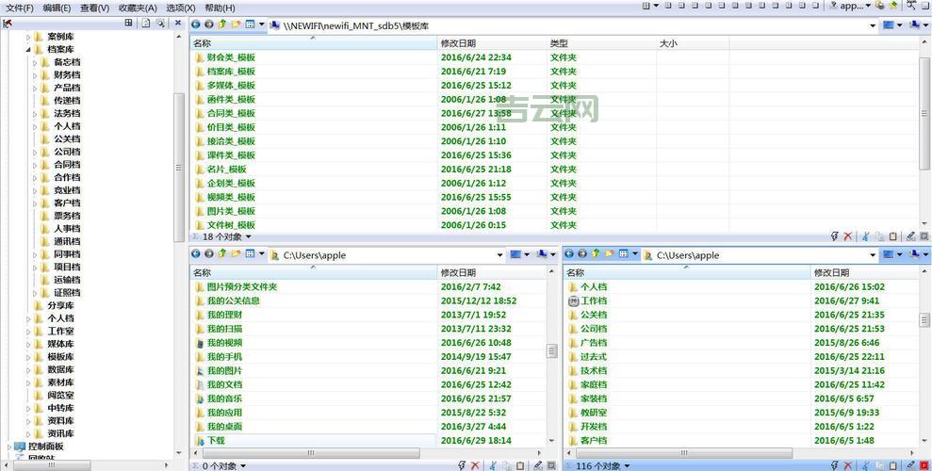
Task: Click the up-folder icon in the top pane
Action: point(222,25)
